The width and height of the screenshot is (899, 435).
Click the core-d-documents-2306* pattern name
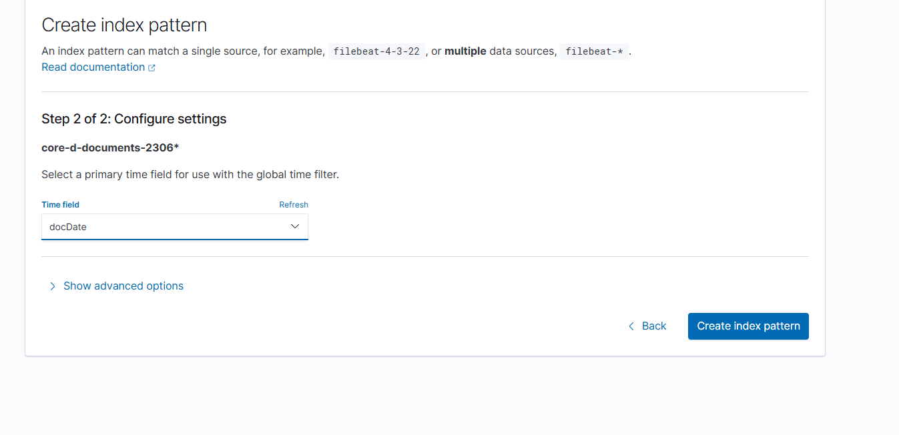pos(110,147)
